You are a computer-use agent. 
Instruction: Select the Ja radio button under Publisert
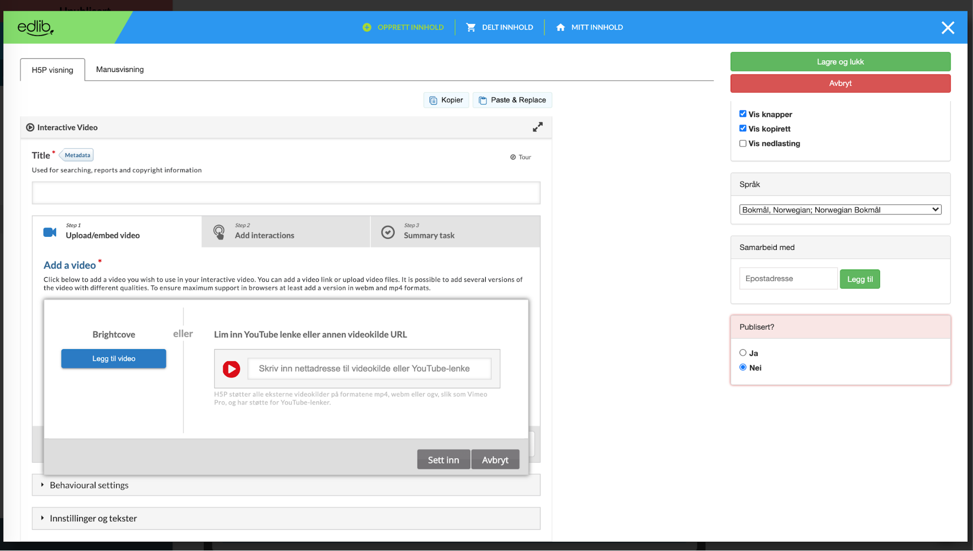pos(743,353)
